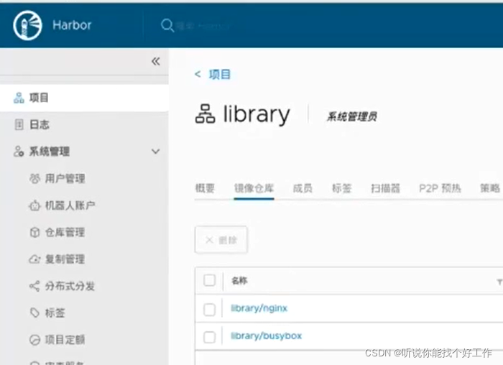The height and width of the screenshot is (365, 503).
Task: Open the 概要 tab
Action: point(205,188)
